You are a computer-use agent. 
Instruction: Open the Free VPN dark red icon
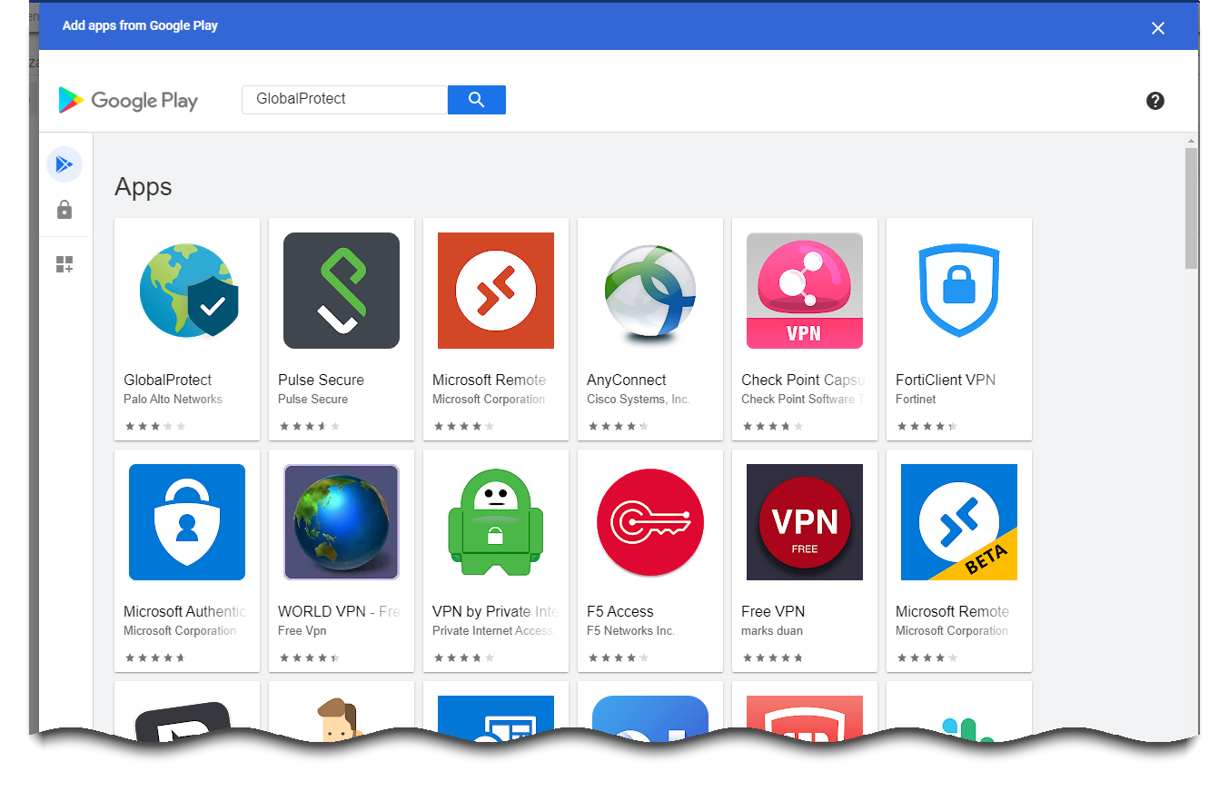tap(805, 522)
